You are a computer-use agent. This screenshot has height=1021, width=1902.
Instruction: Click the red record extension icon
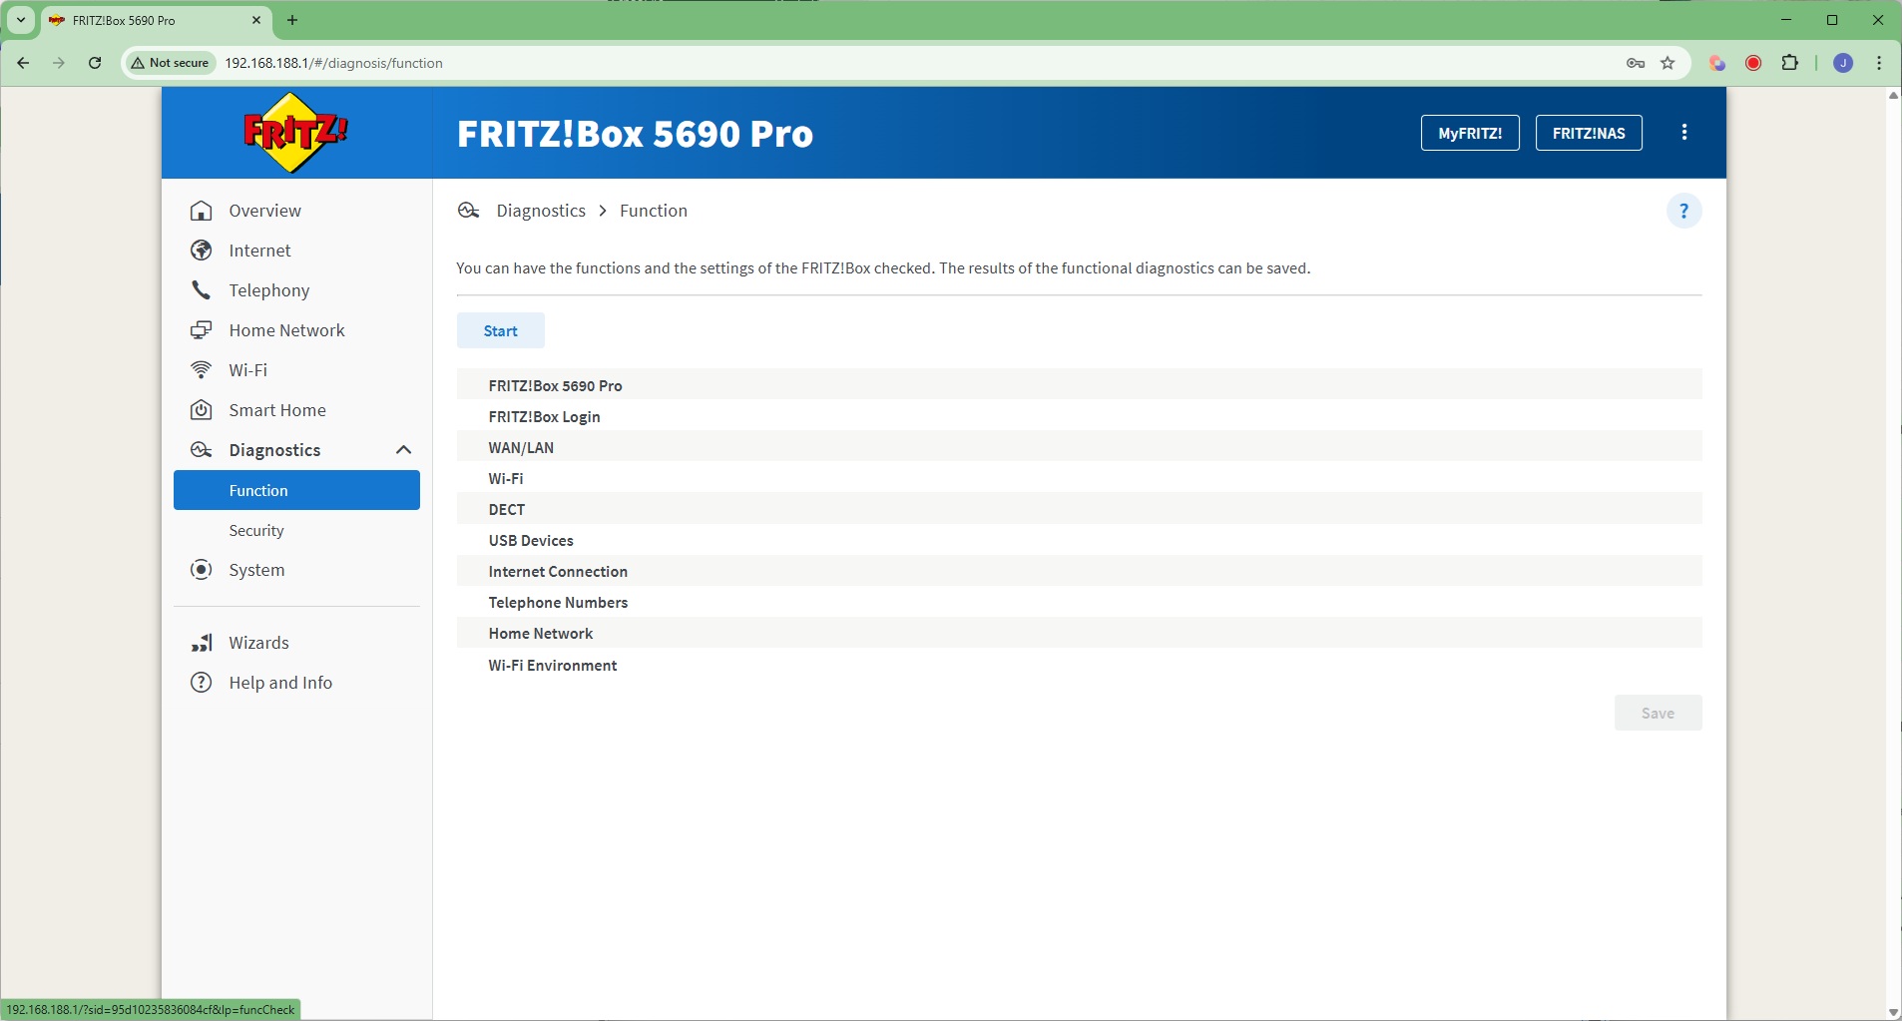tap(1753, 63)
